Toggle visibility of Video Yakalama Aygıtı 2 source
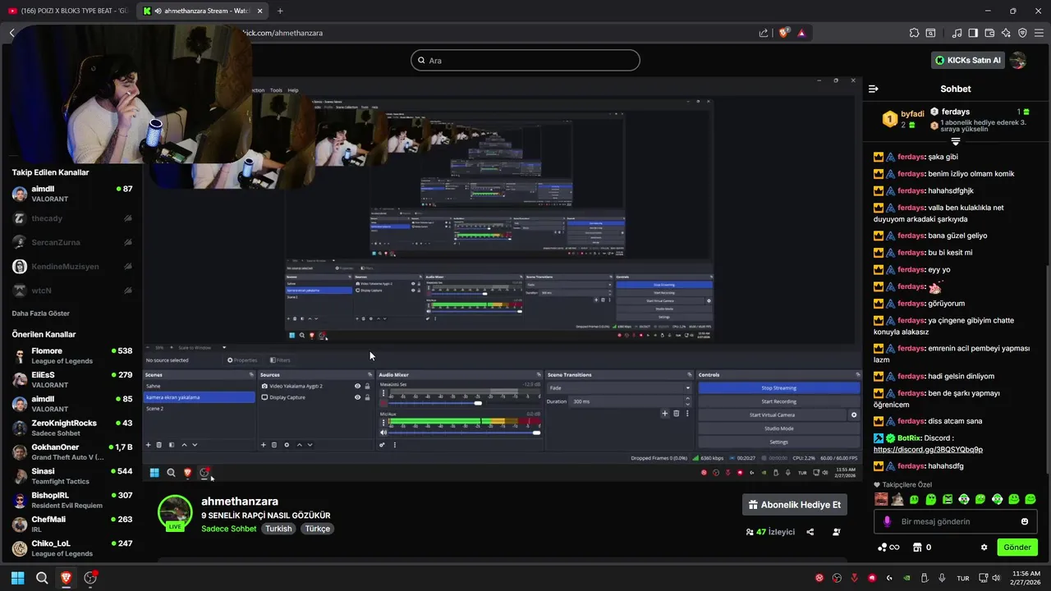 (x=357, y=386)
